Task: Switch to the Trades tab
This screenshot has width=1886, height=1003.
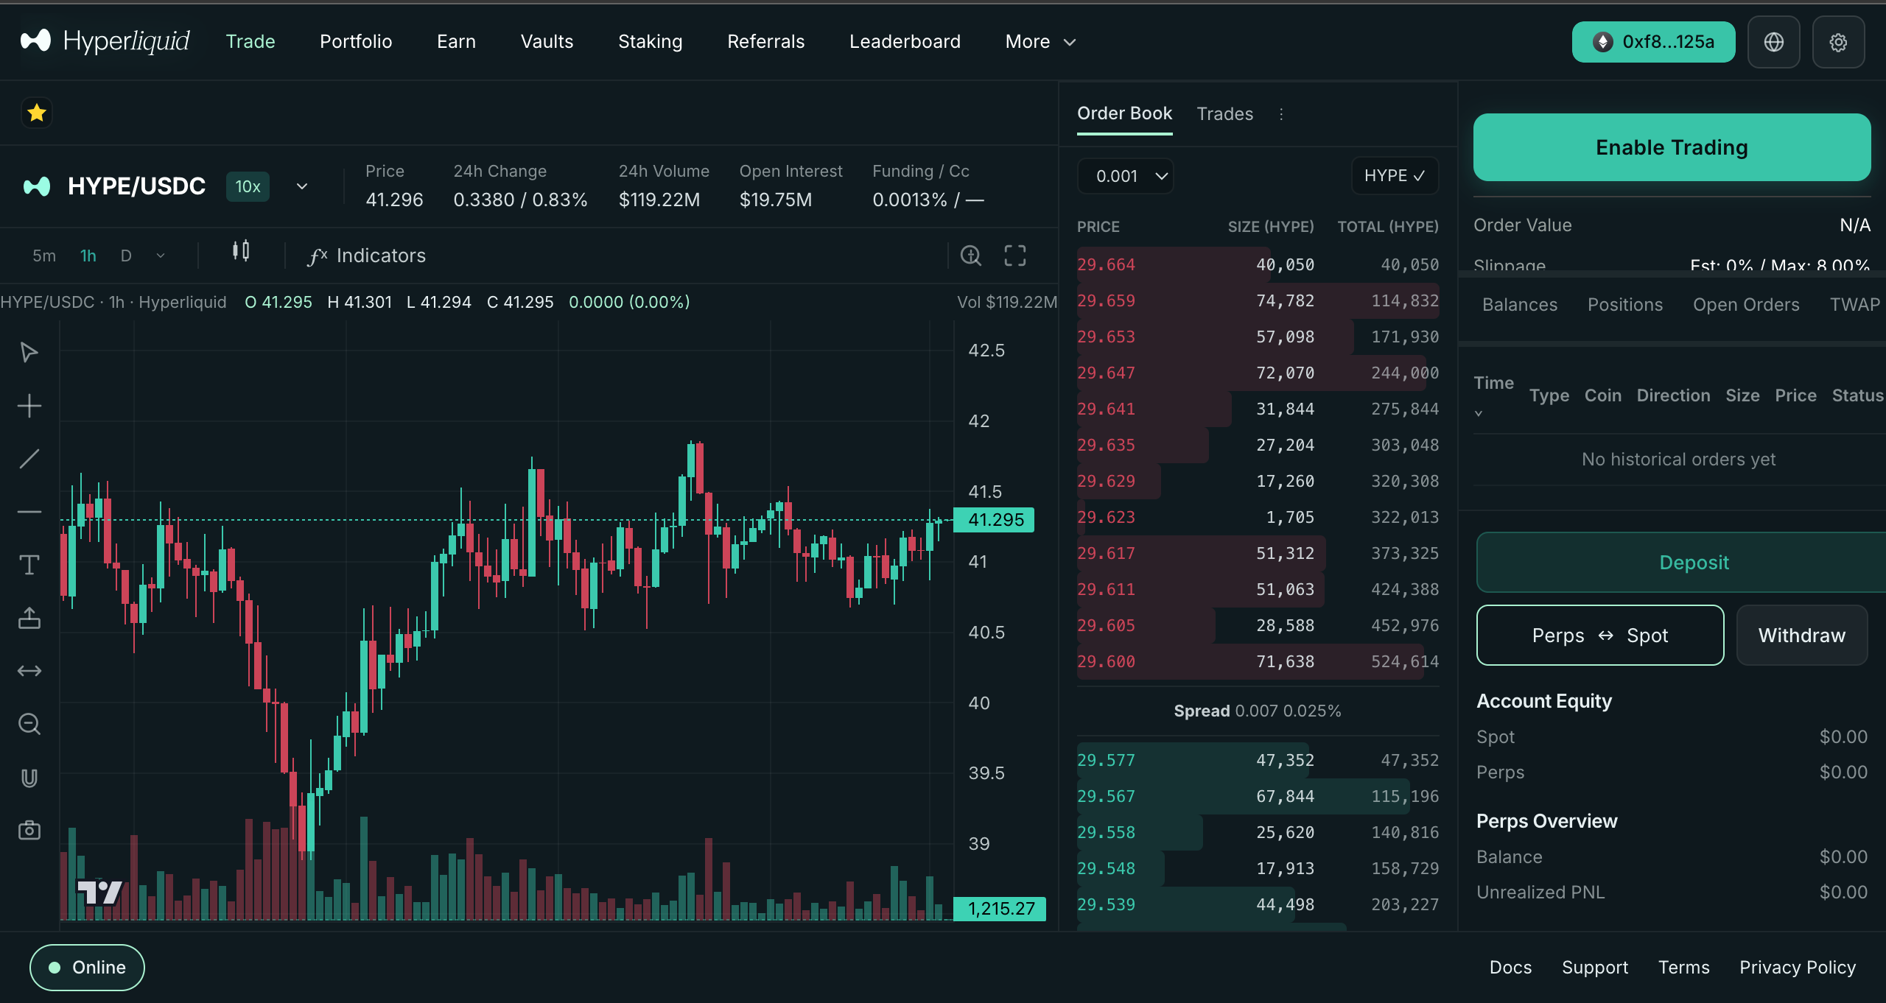Action: tap(1224, 114)
